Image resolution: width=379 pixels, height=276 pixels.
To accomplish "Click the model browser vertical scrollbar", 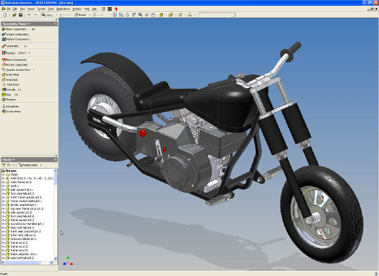I will [x=57, y=215].
